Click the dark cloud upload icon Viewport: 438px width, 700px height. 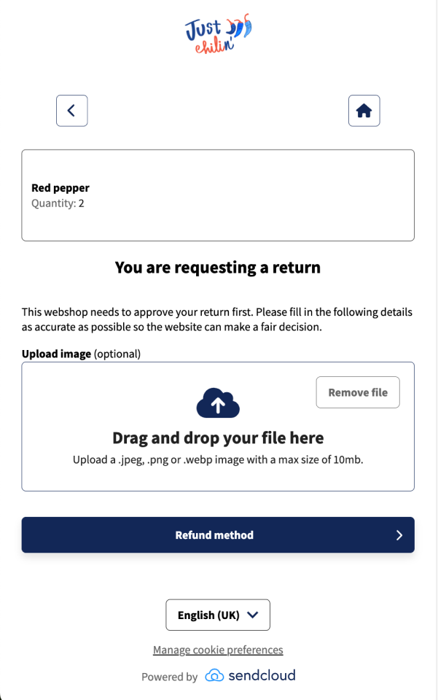tap(218, 401)
